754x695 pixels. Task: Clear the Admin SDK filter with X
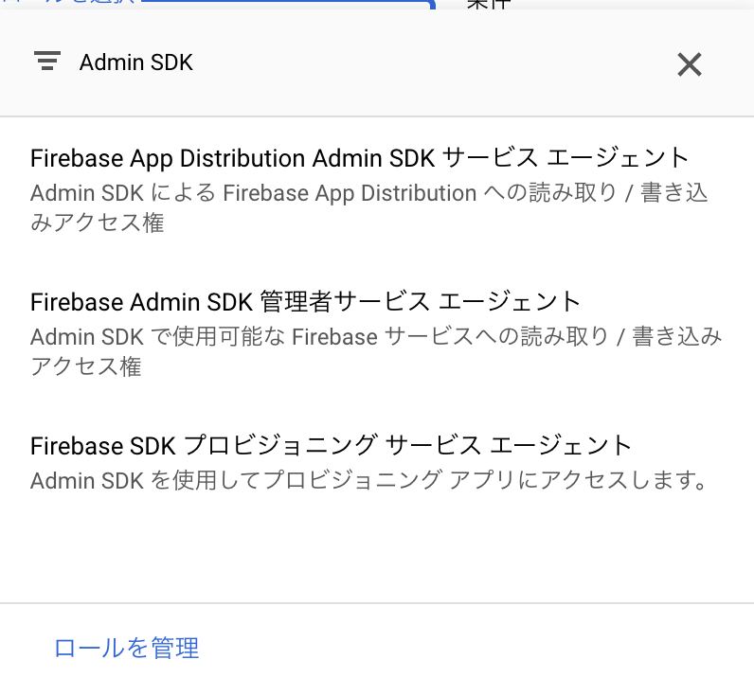689,64
